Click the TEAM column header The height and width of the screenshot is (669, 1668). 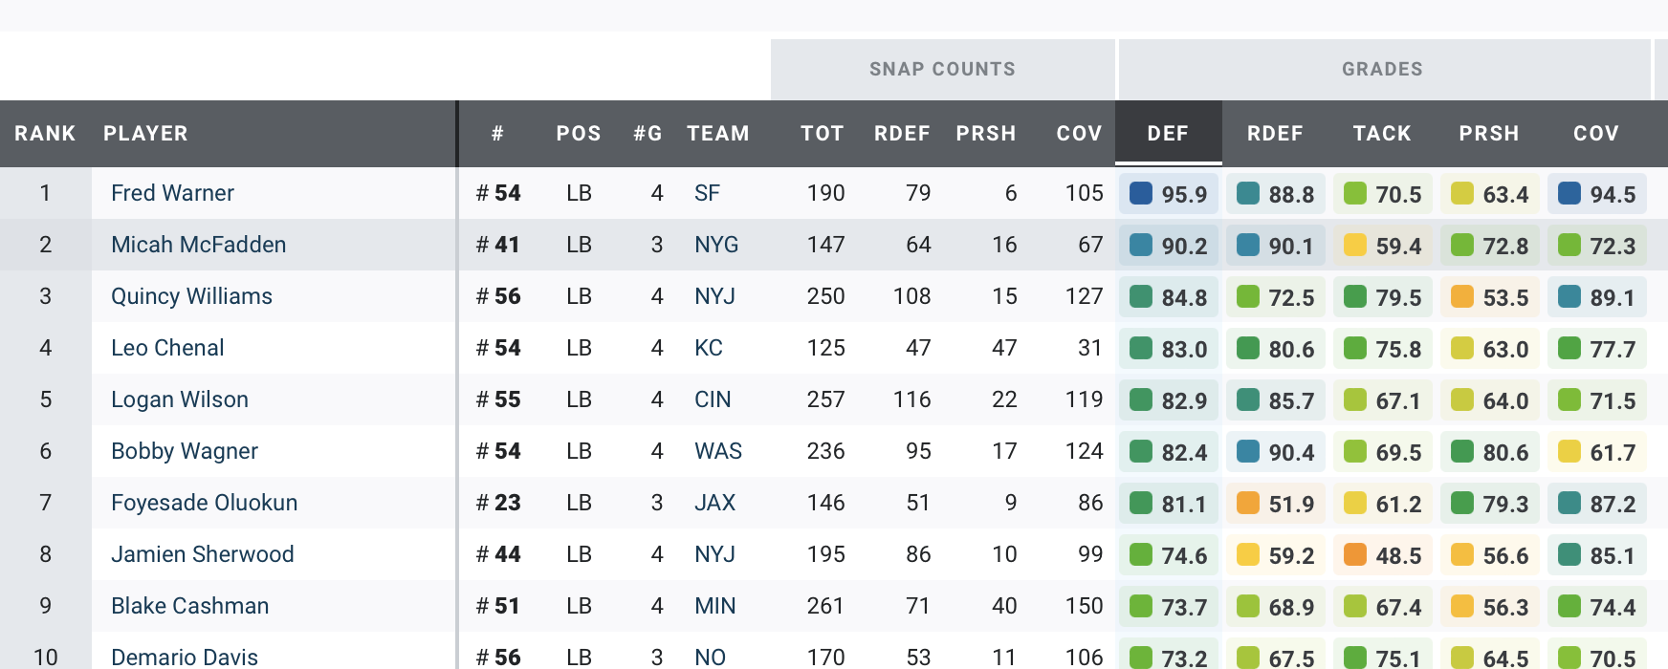[717, 134]
